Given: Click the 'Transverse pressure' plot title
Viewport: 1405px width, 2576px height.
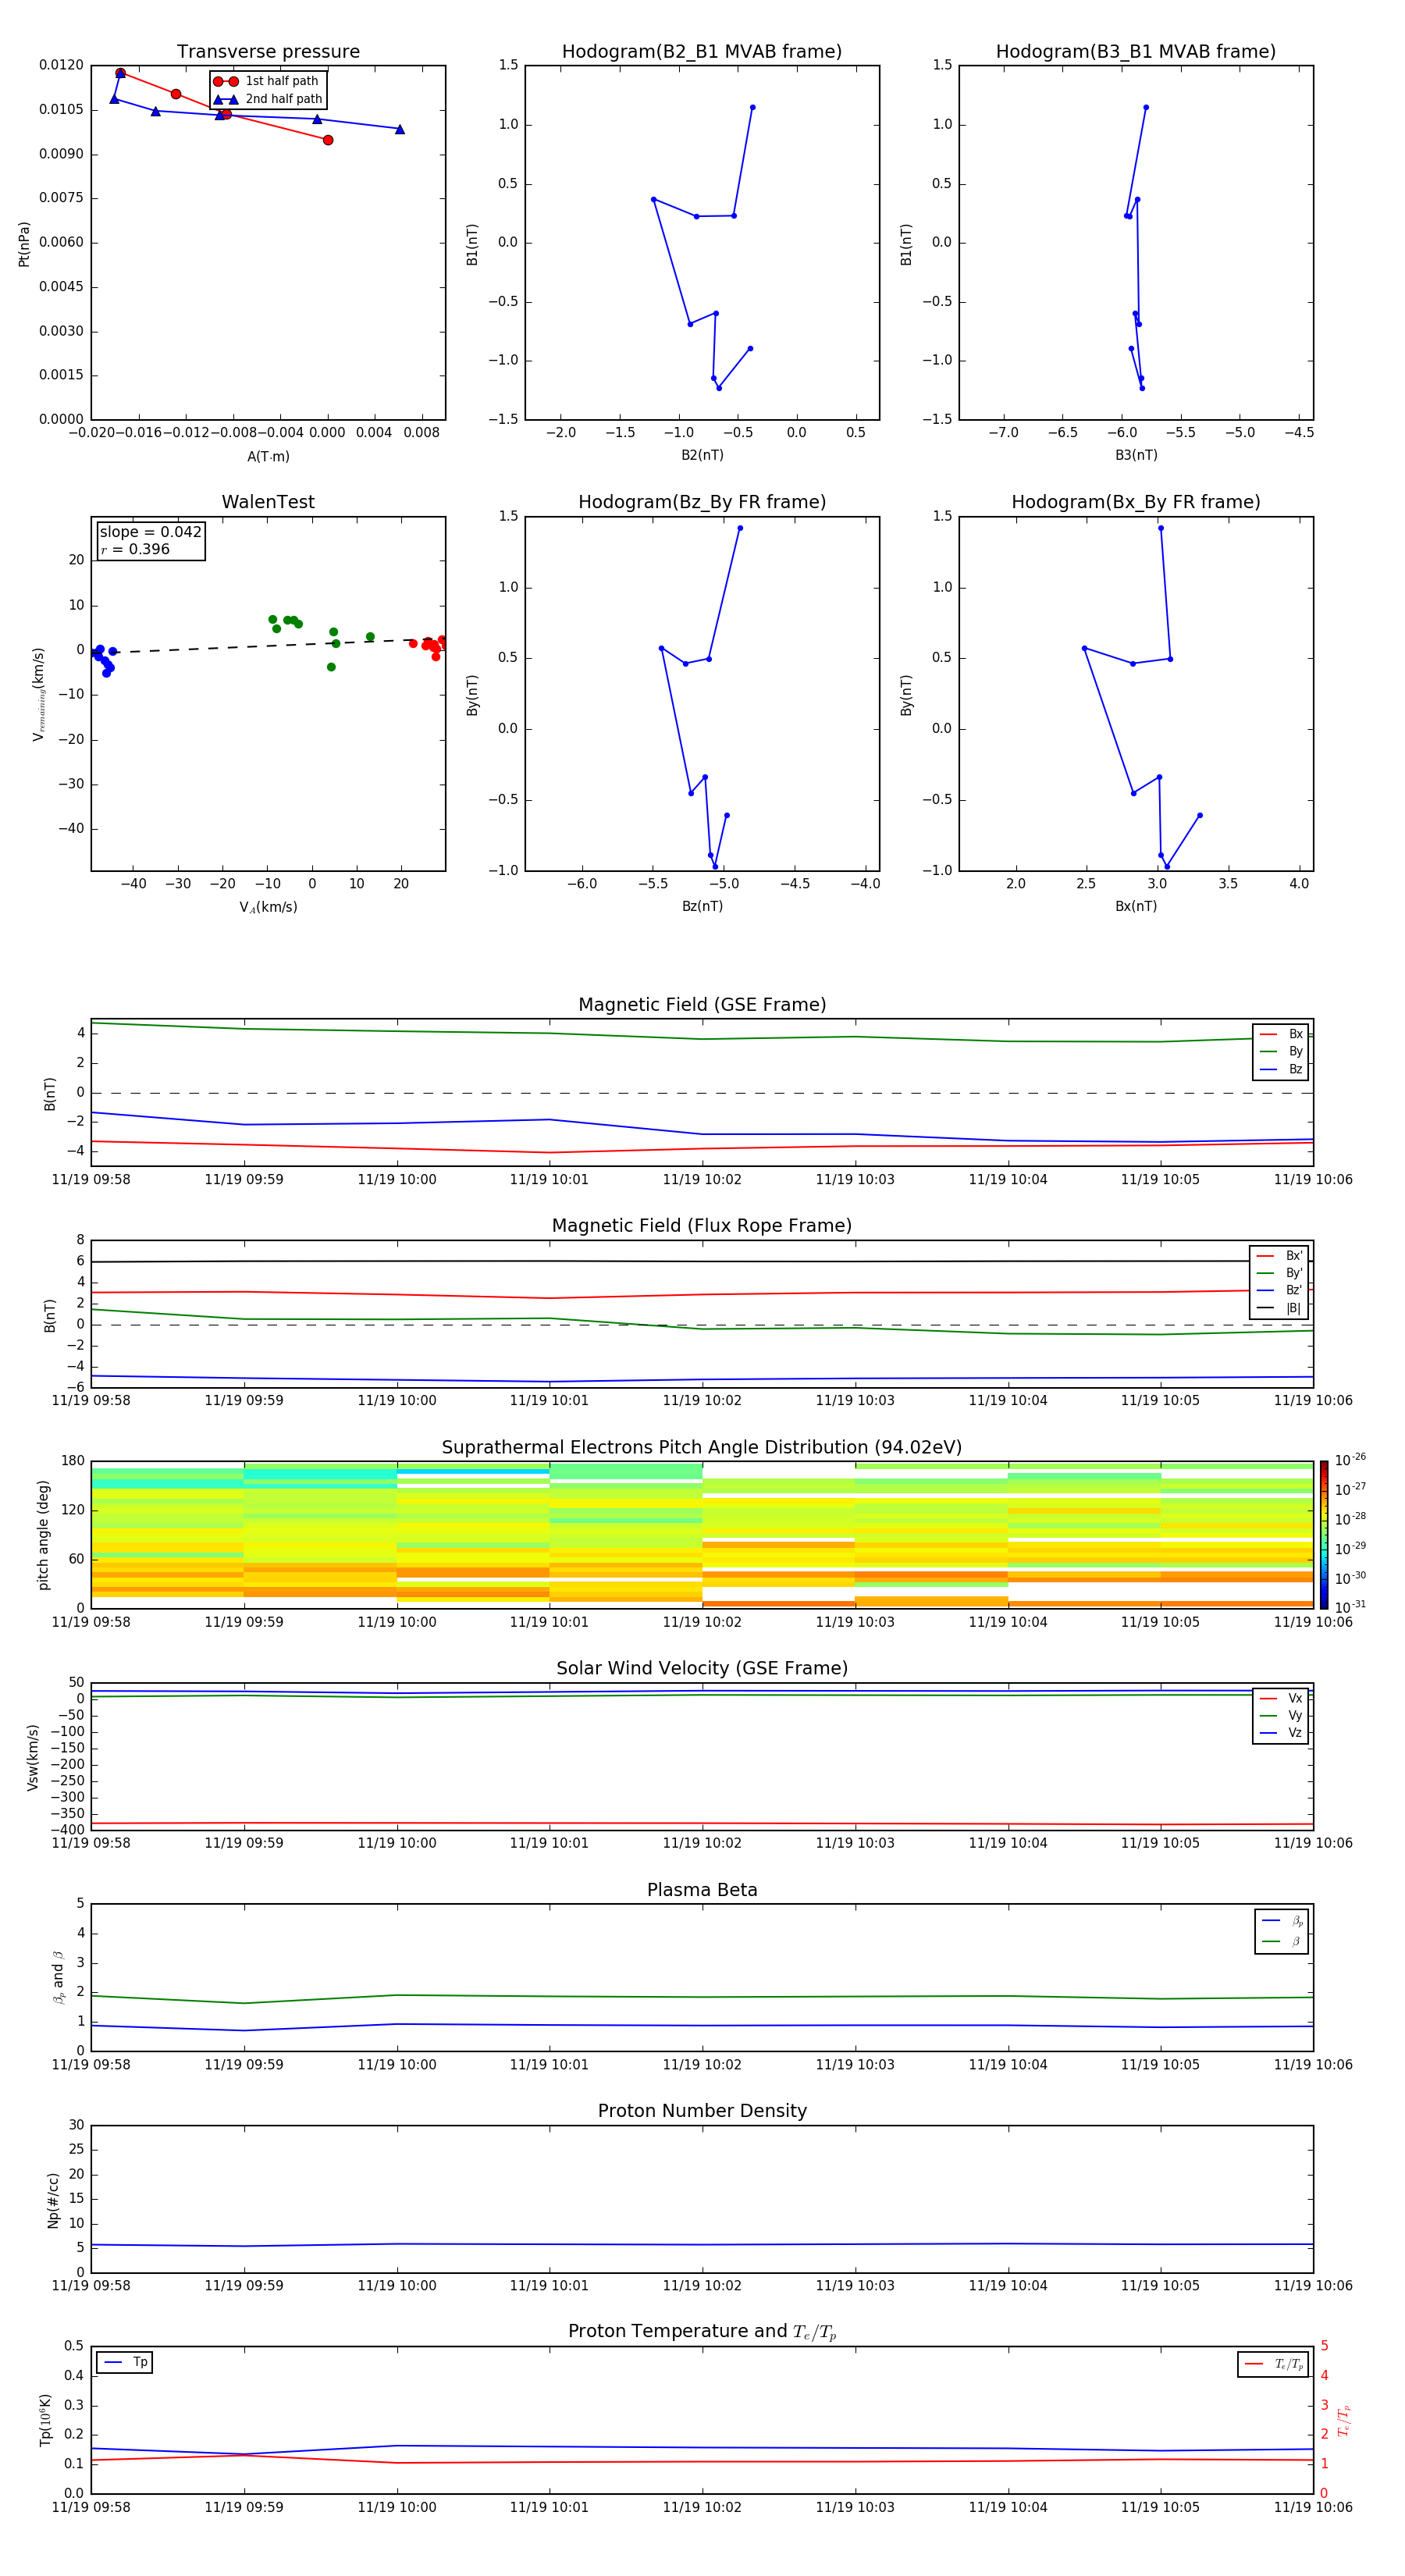Looking at the screenshot, I should click(x=268, y=52).
